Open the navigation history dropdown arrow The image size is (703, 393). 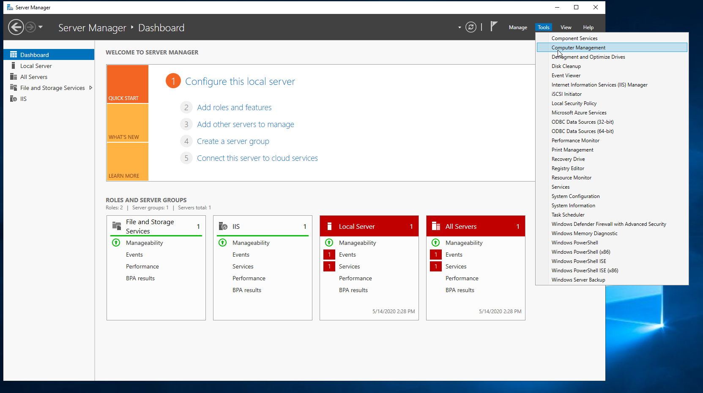41,27
